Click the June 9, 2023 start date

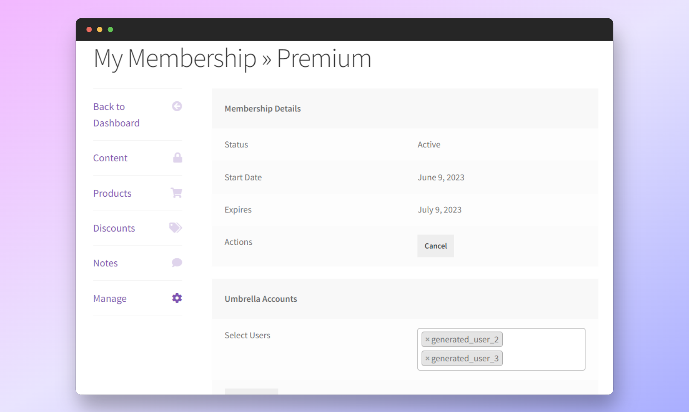(441, 177)
